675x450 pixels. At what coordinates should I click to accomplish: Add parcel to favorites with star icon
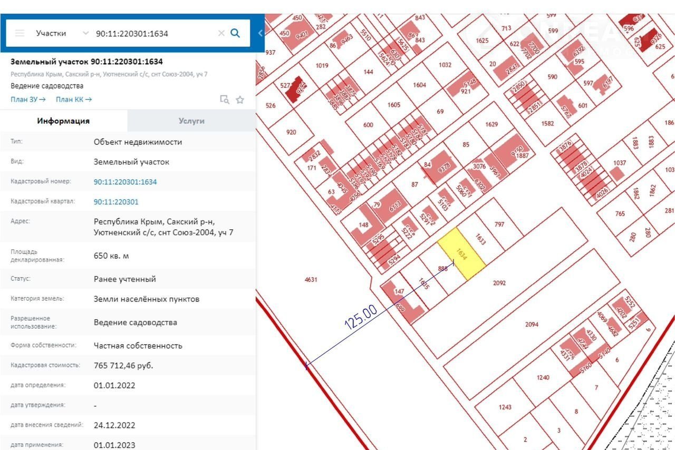tap(240, 100)
